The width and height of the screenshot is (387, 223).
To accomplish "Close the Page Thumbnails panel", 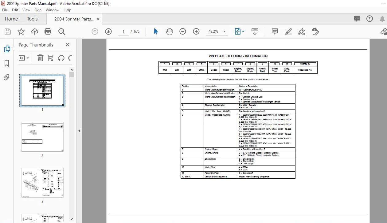I will (68, 45).
